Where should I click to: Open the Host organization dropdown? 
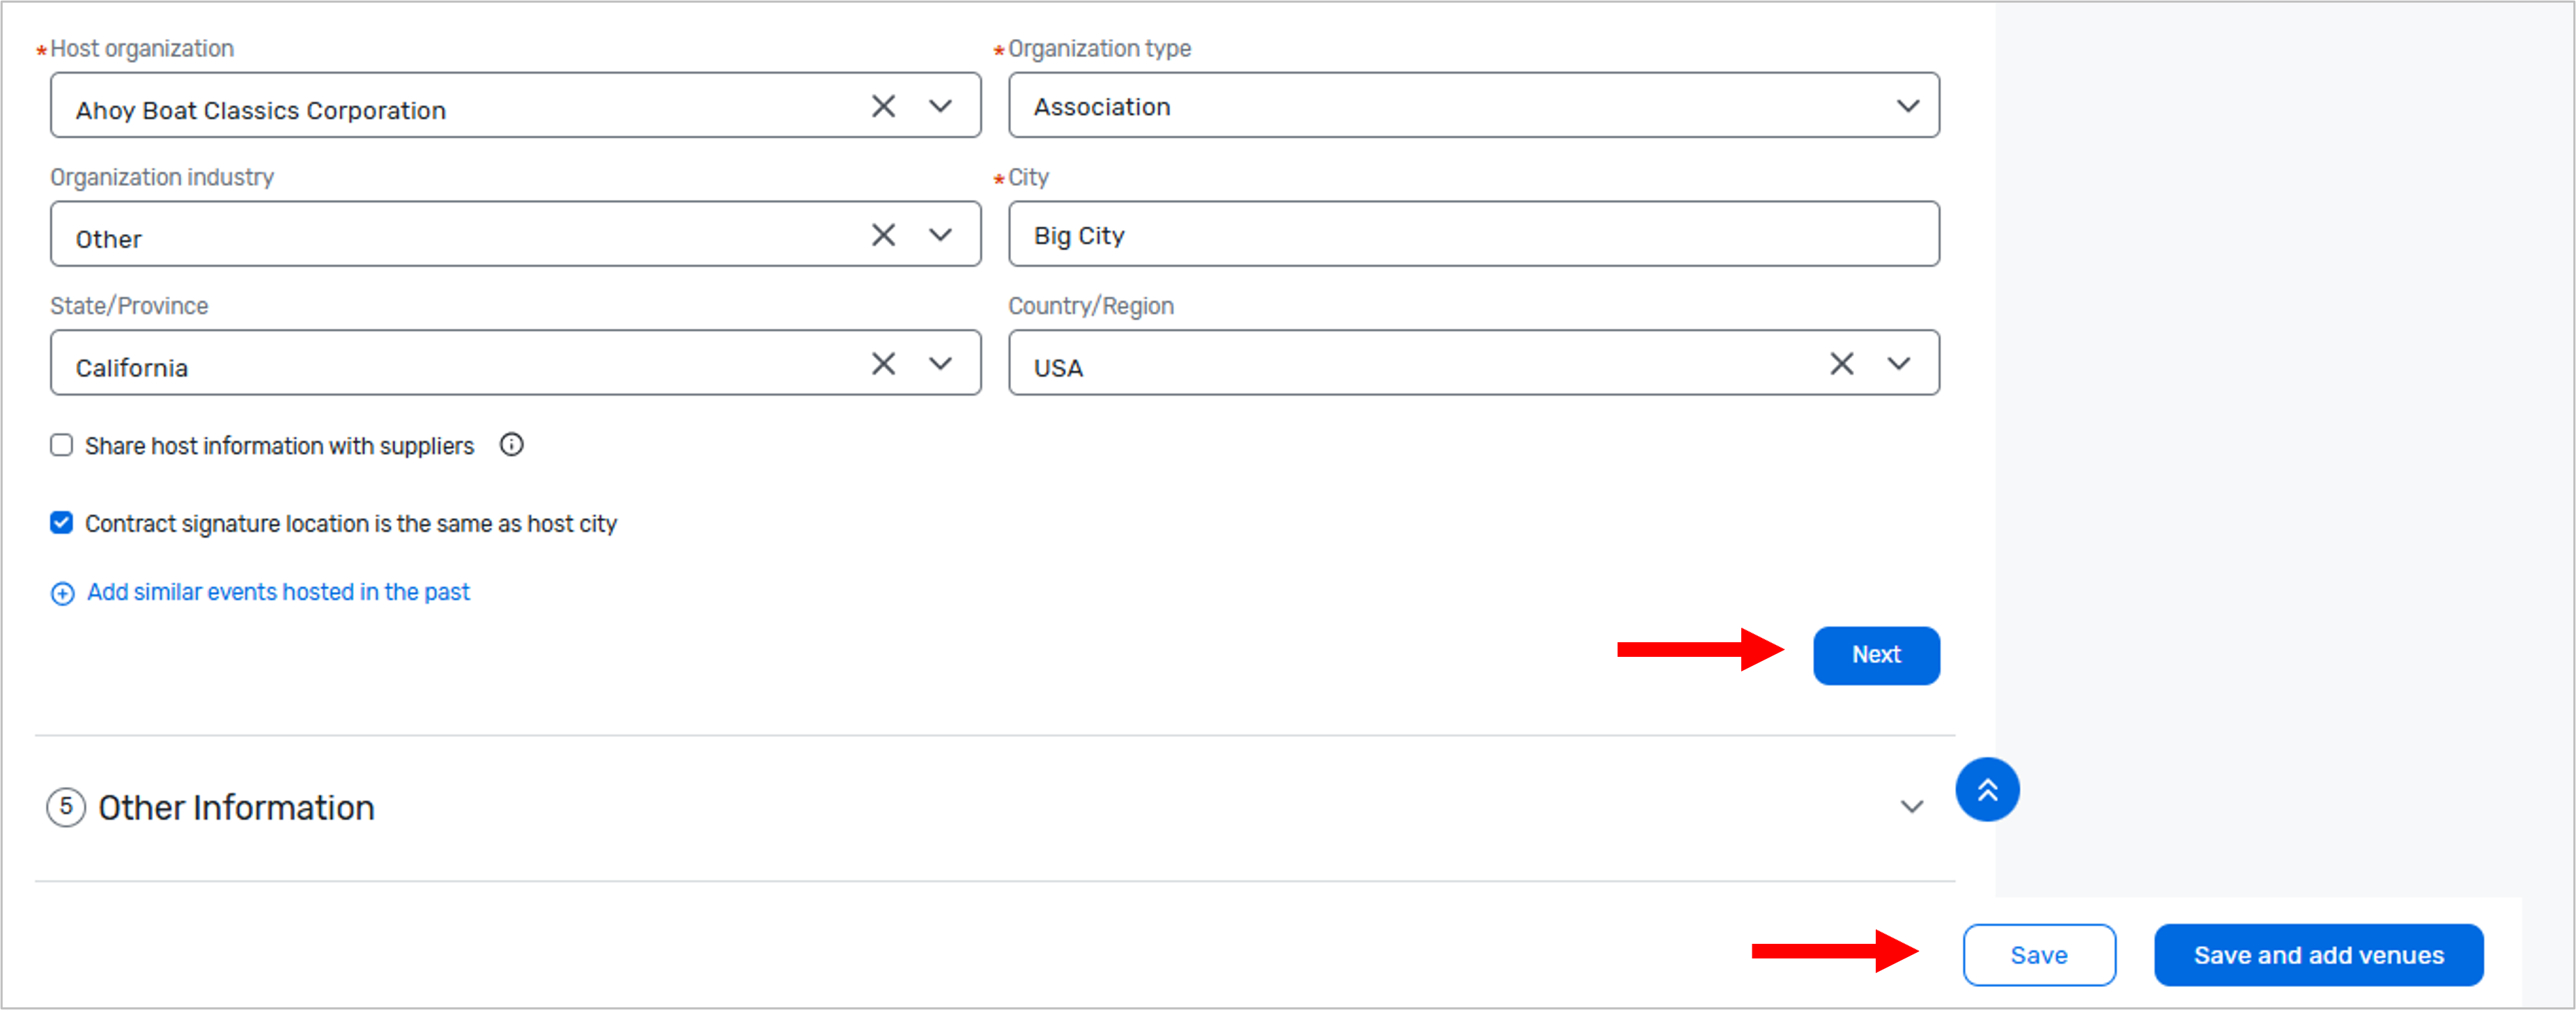(x=940, y=106)
